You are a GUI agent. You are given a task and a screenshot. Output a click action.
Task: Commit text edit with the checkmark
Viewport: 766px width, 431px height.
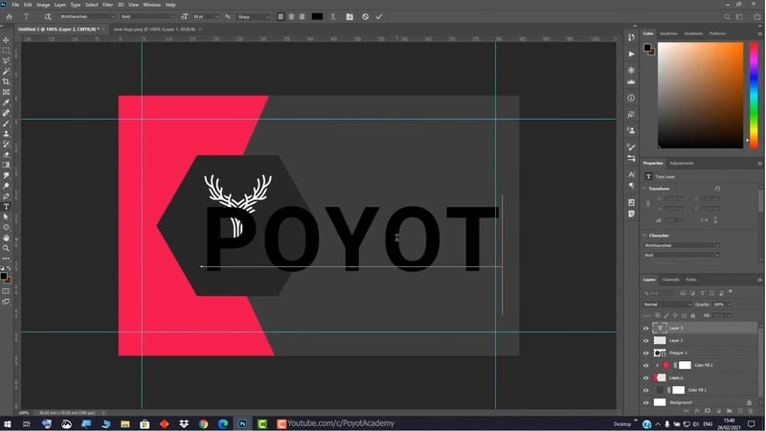pos(379,16)
